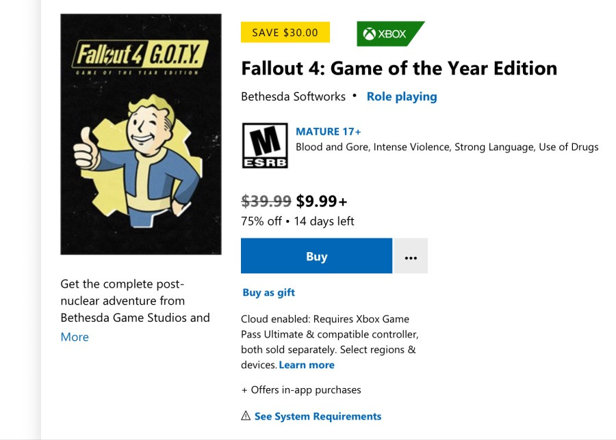The width and height of the screenshot is (616, 440).
Task: Click the Offers in-app purchases note
Action: pos(301,390)
